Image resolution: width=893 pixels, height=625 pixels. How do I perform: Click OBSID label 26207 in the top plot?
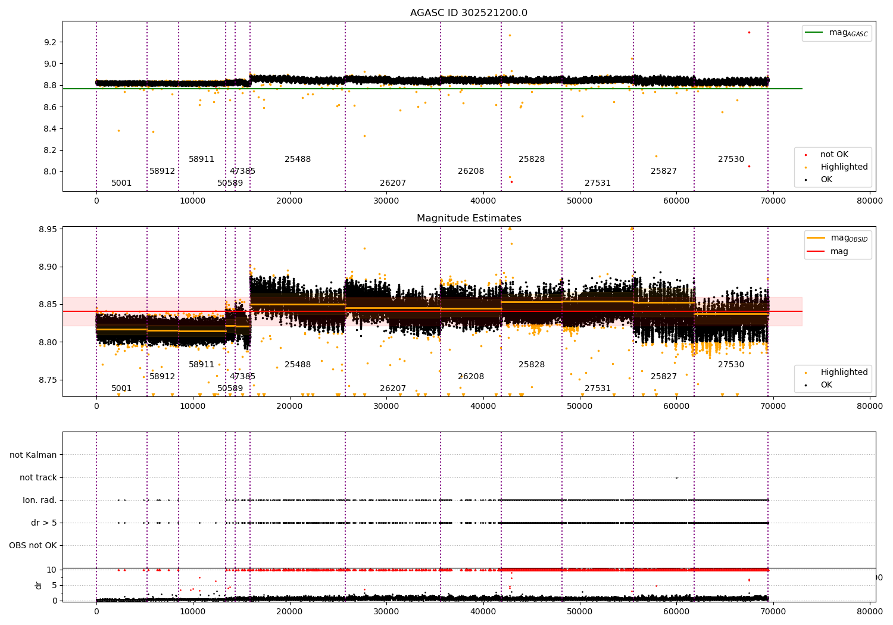[393, 183]
